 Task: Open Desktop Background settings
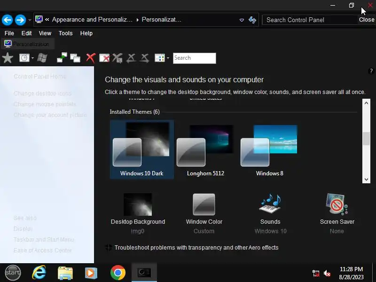tap(138, 214)
